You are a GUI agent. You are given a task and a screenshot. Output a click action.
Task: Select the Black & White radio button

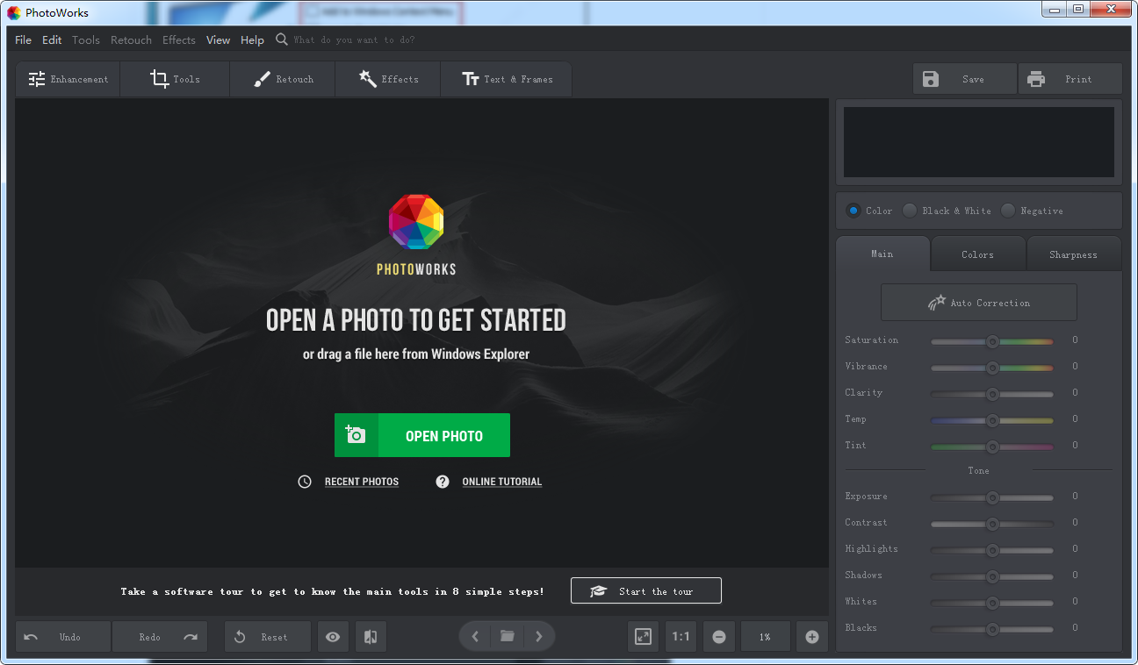pos(909,211)
